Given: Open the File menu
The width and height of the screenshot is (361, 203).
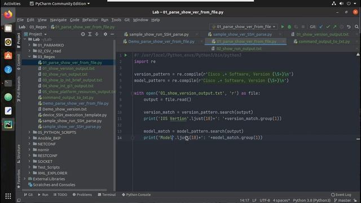Looking at the screenshot, I should coord(20,20).
